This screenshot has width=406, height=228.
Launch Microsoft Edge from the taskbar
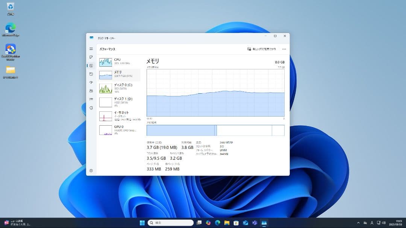click(x=217, y=222)
